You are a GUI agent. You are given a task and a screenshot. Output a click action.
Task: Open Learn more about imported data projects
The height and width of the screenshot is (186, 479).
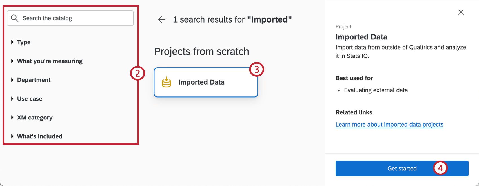click(x=389, y=124)
